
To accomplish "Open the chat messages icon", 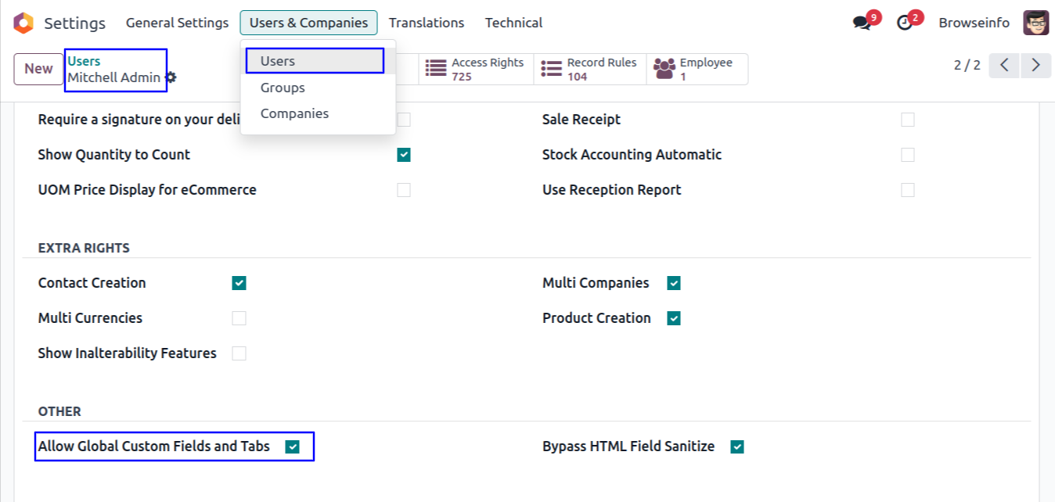I will click(x=862, y=23).
